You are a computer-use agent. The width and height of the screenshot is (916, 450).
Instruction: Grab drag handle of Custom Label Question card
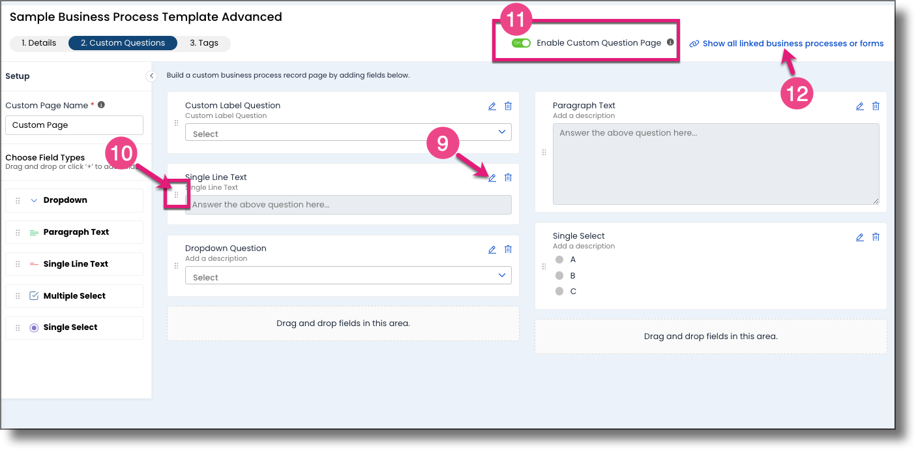tap(176, 123)
